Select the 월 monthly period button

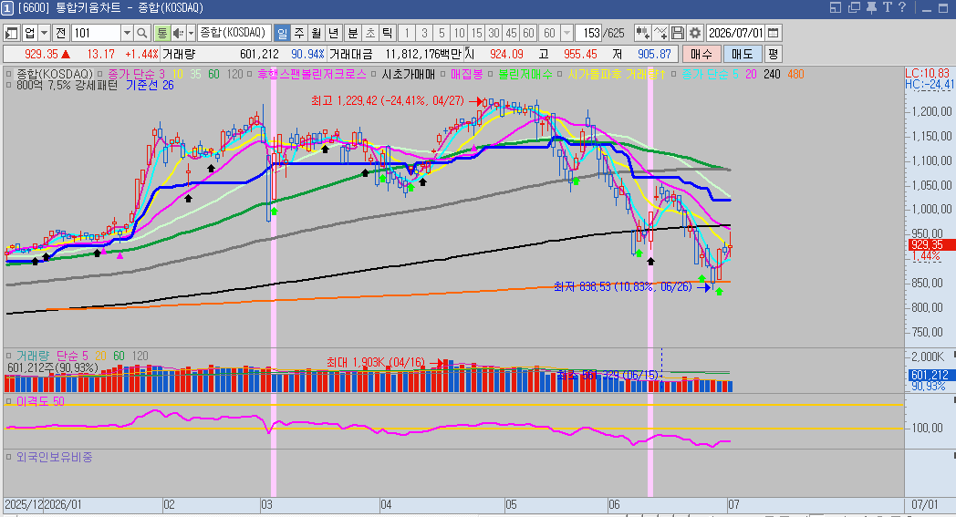tap(316, 33)
